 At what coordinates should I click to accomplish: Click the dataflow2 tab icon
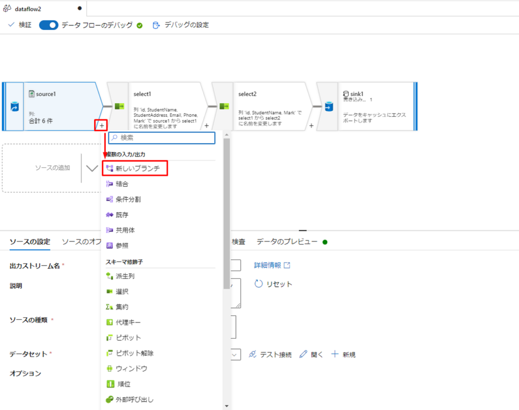coord(7,9)
